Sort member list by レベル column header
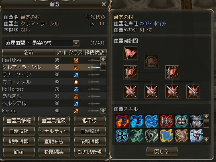This screenshot has width=216, height=162. pyautogui.click(x=61, y=53)
